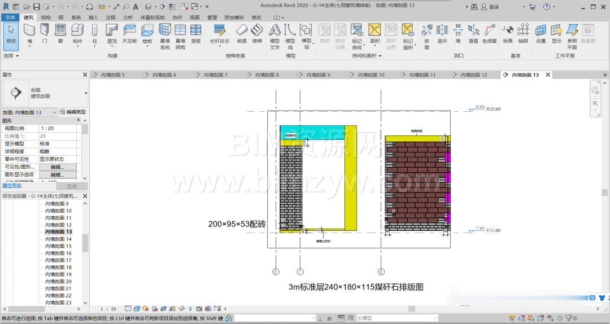Open the section type selector dropdown
This screenshot has height=324, width=610.
[86, 93]
